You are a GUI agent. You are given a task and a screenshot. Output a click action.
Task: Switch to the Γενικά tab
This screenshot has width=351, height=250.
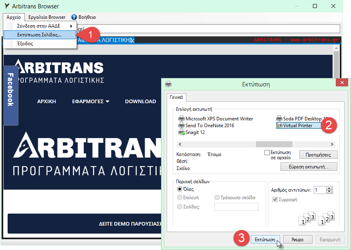point(176,97)
